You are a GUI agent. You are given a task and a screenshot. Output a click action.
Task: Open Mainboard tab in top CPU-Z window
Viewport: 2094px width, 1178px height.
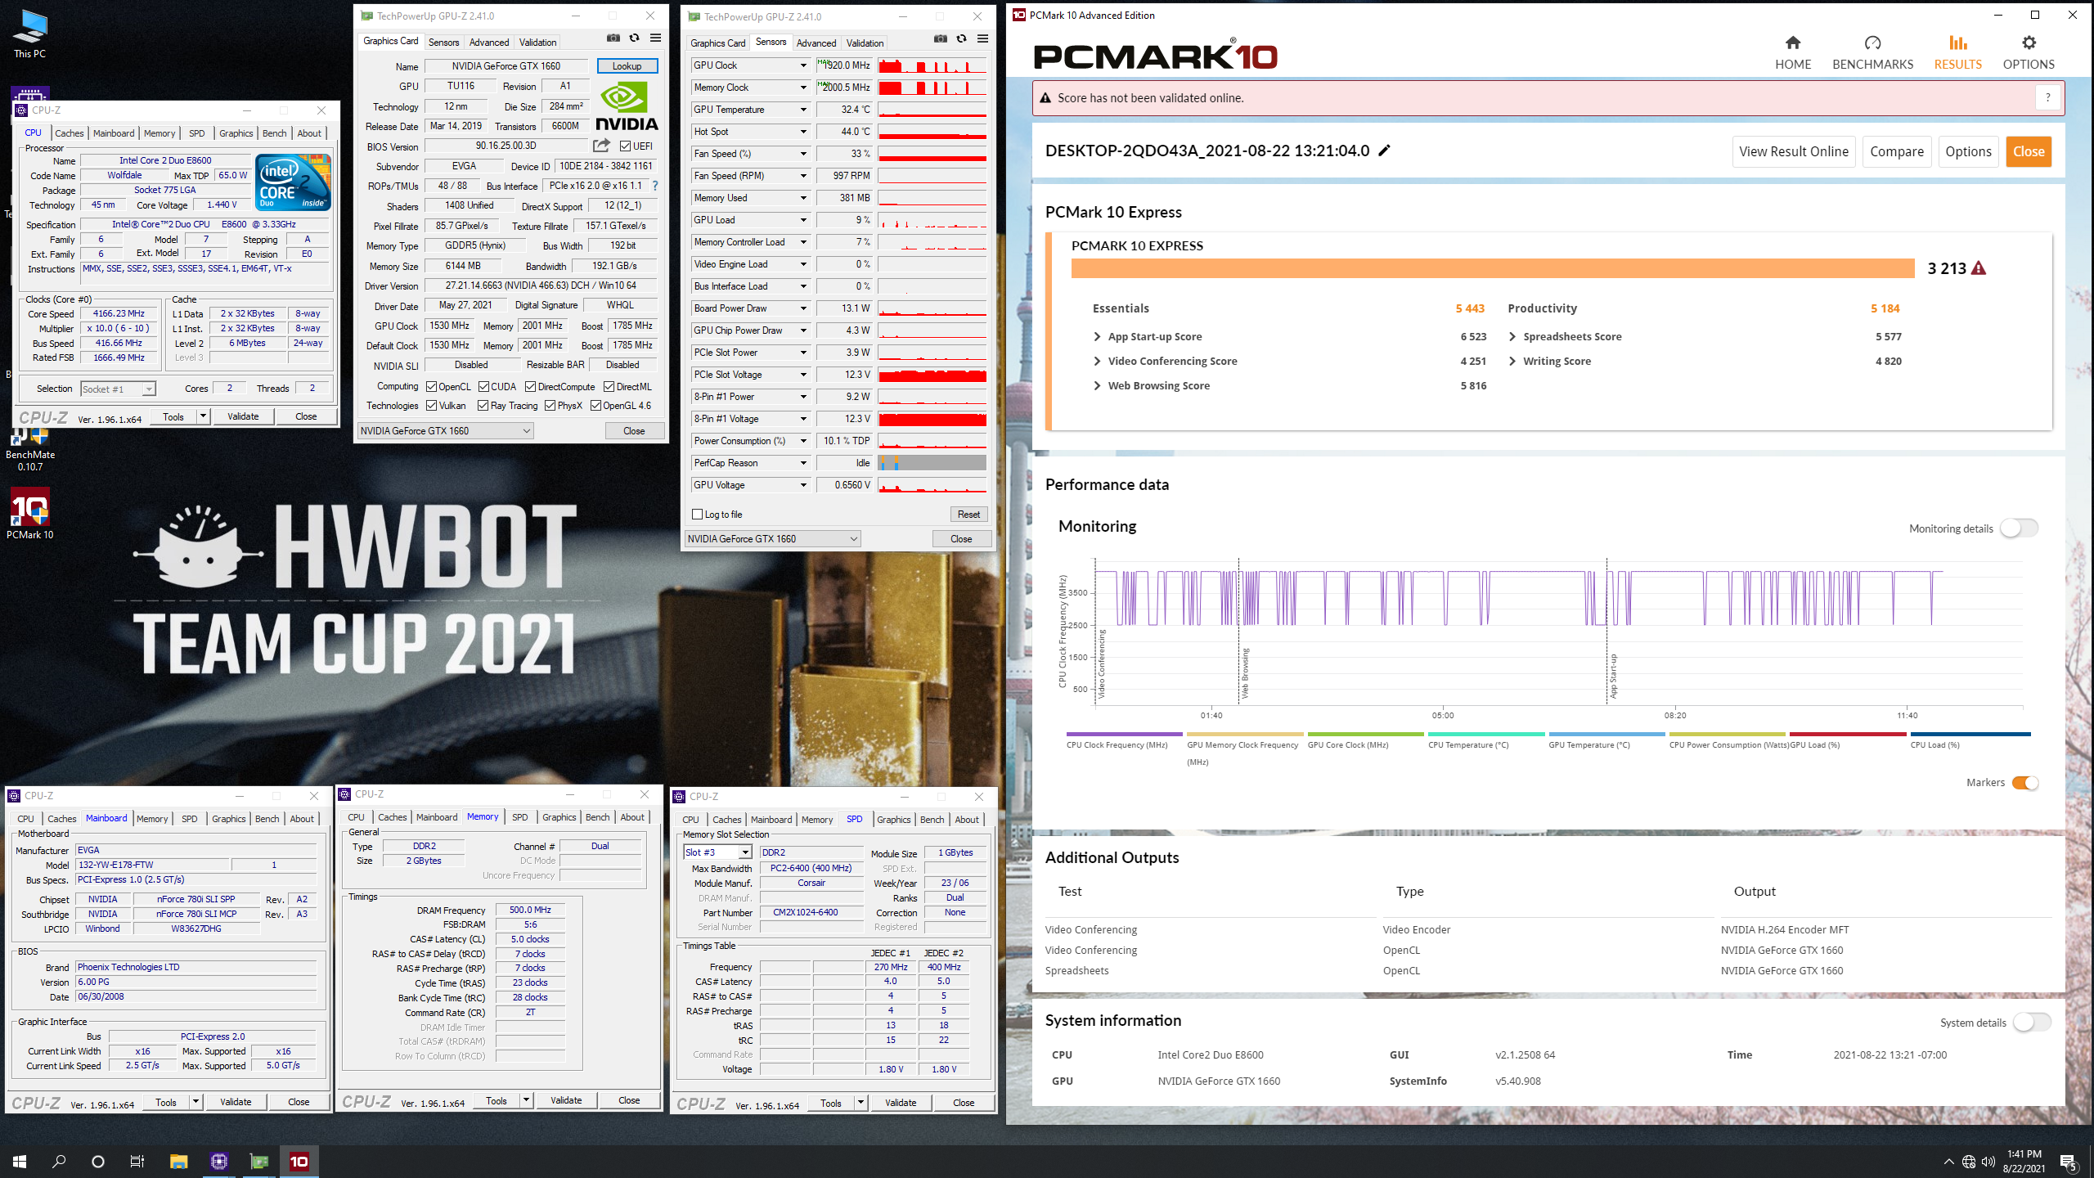(114, 133)
